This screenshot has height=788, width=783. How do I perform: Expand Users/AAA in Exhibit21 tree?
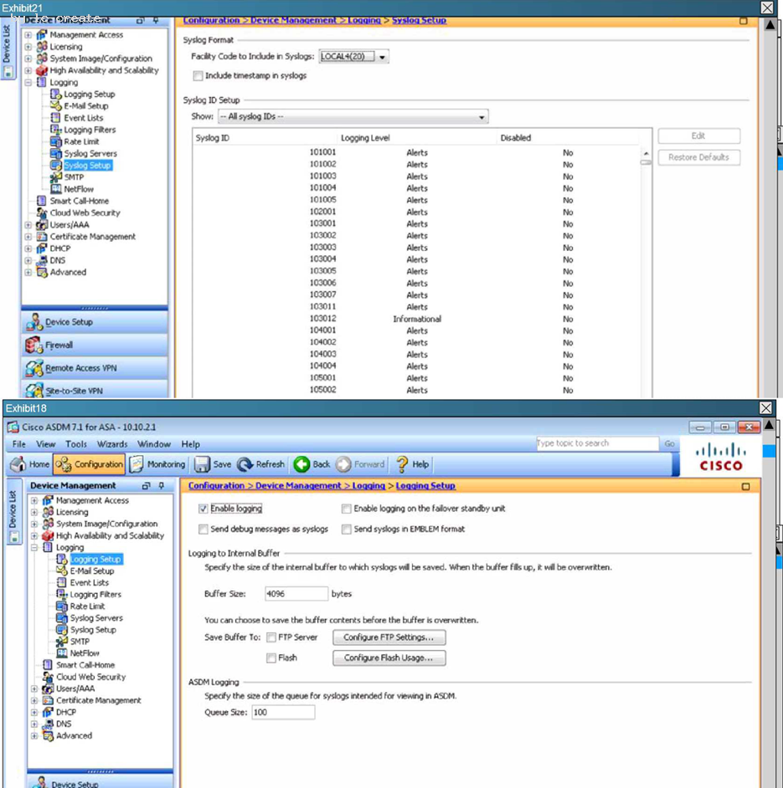pos(28,225)
